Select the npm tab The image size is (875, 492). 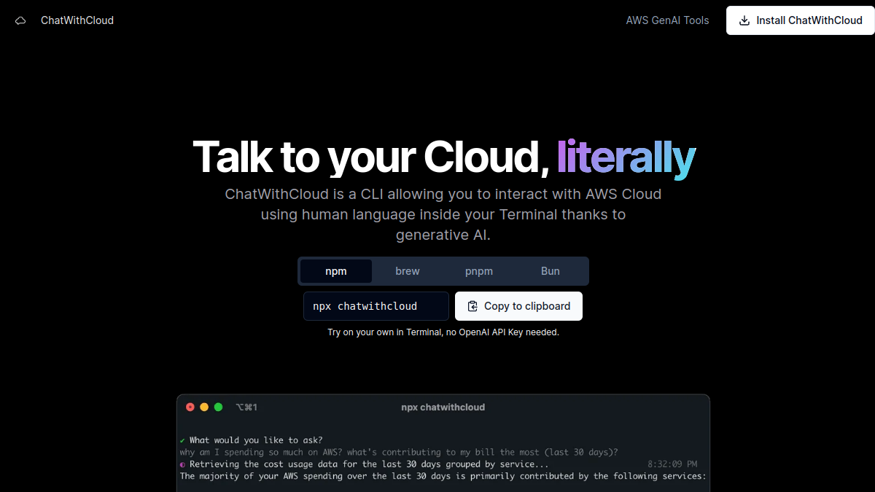point(336,271)
